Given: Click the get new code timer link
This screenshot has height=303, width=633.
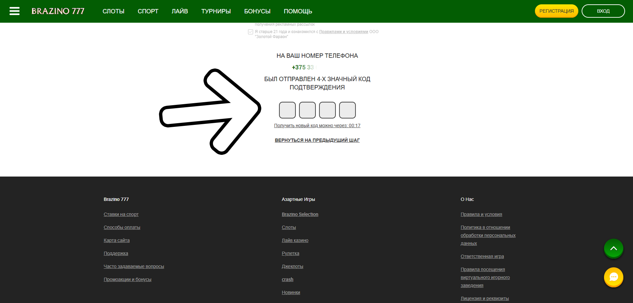Looking at the screenshot, I should tap(317, 126).
